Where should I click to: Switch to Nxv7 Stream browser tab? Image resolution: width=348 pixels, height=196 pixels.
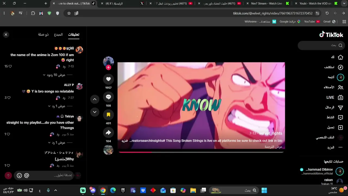point(268,4)
